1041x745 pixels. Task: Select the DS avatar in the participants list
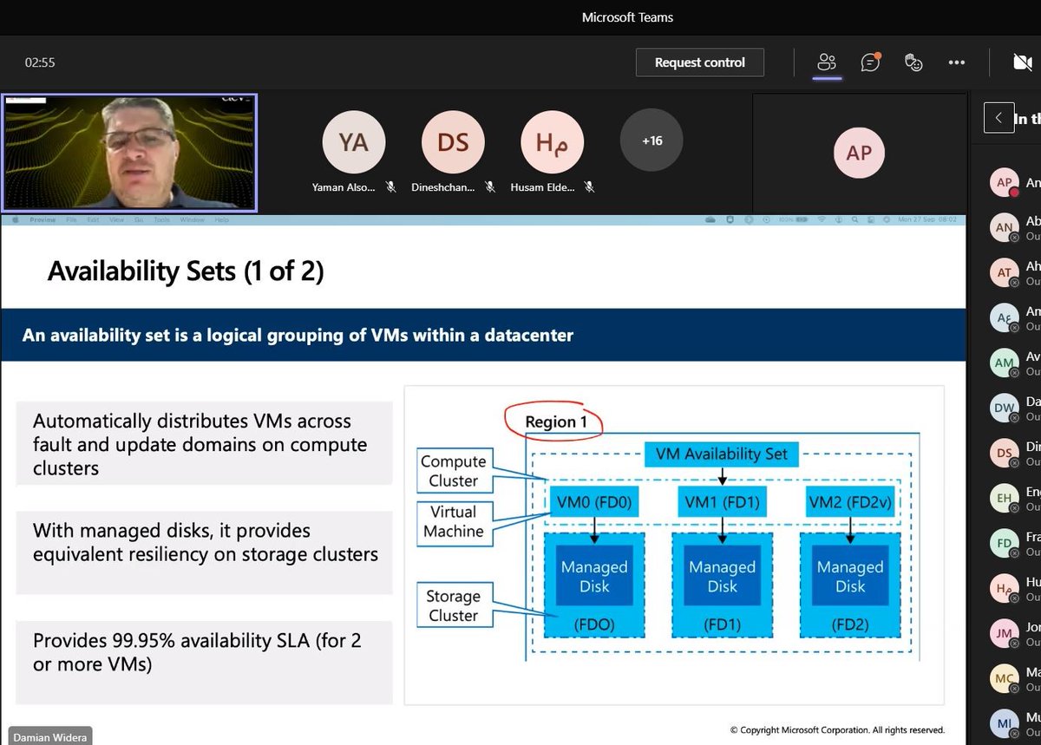click(1005, 453)
